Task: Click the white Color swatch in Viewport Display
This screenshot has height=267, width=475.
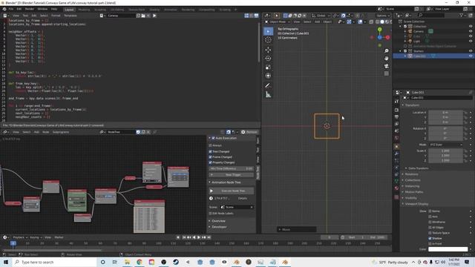Action: [448, 249]
